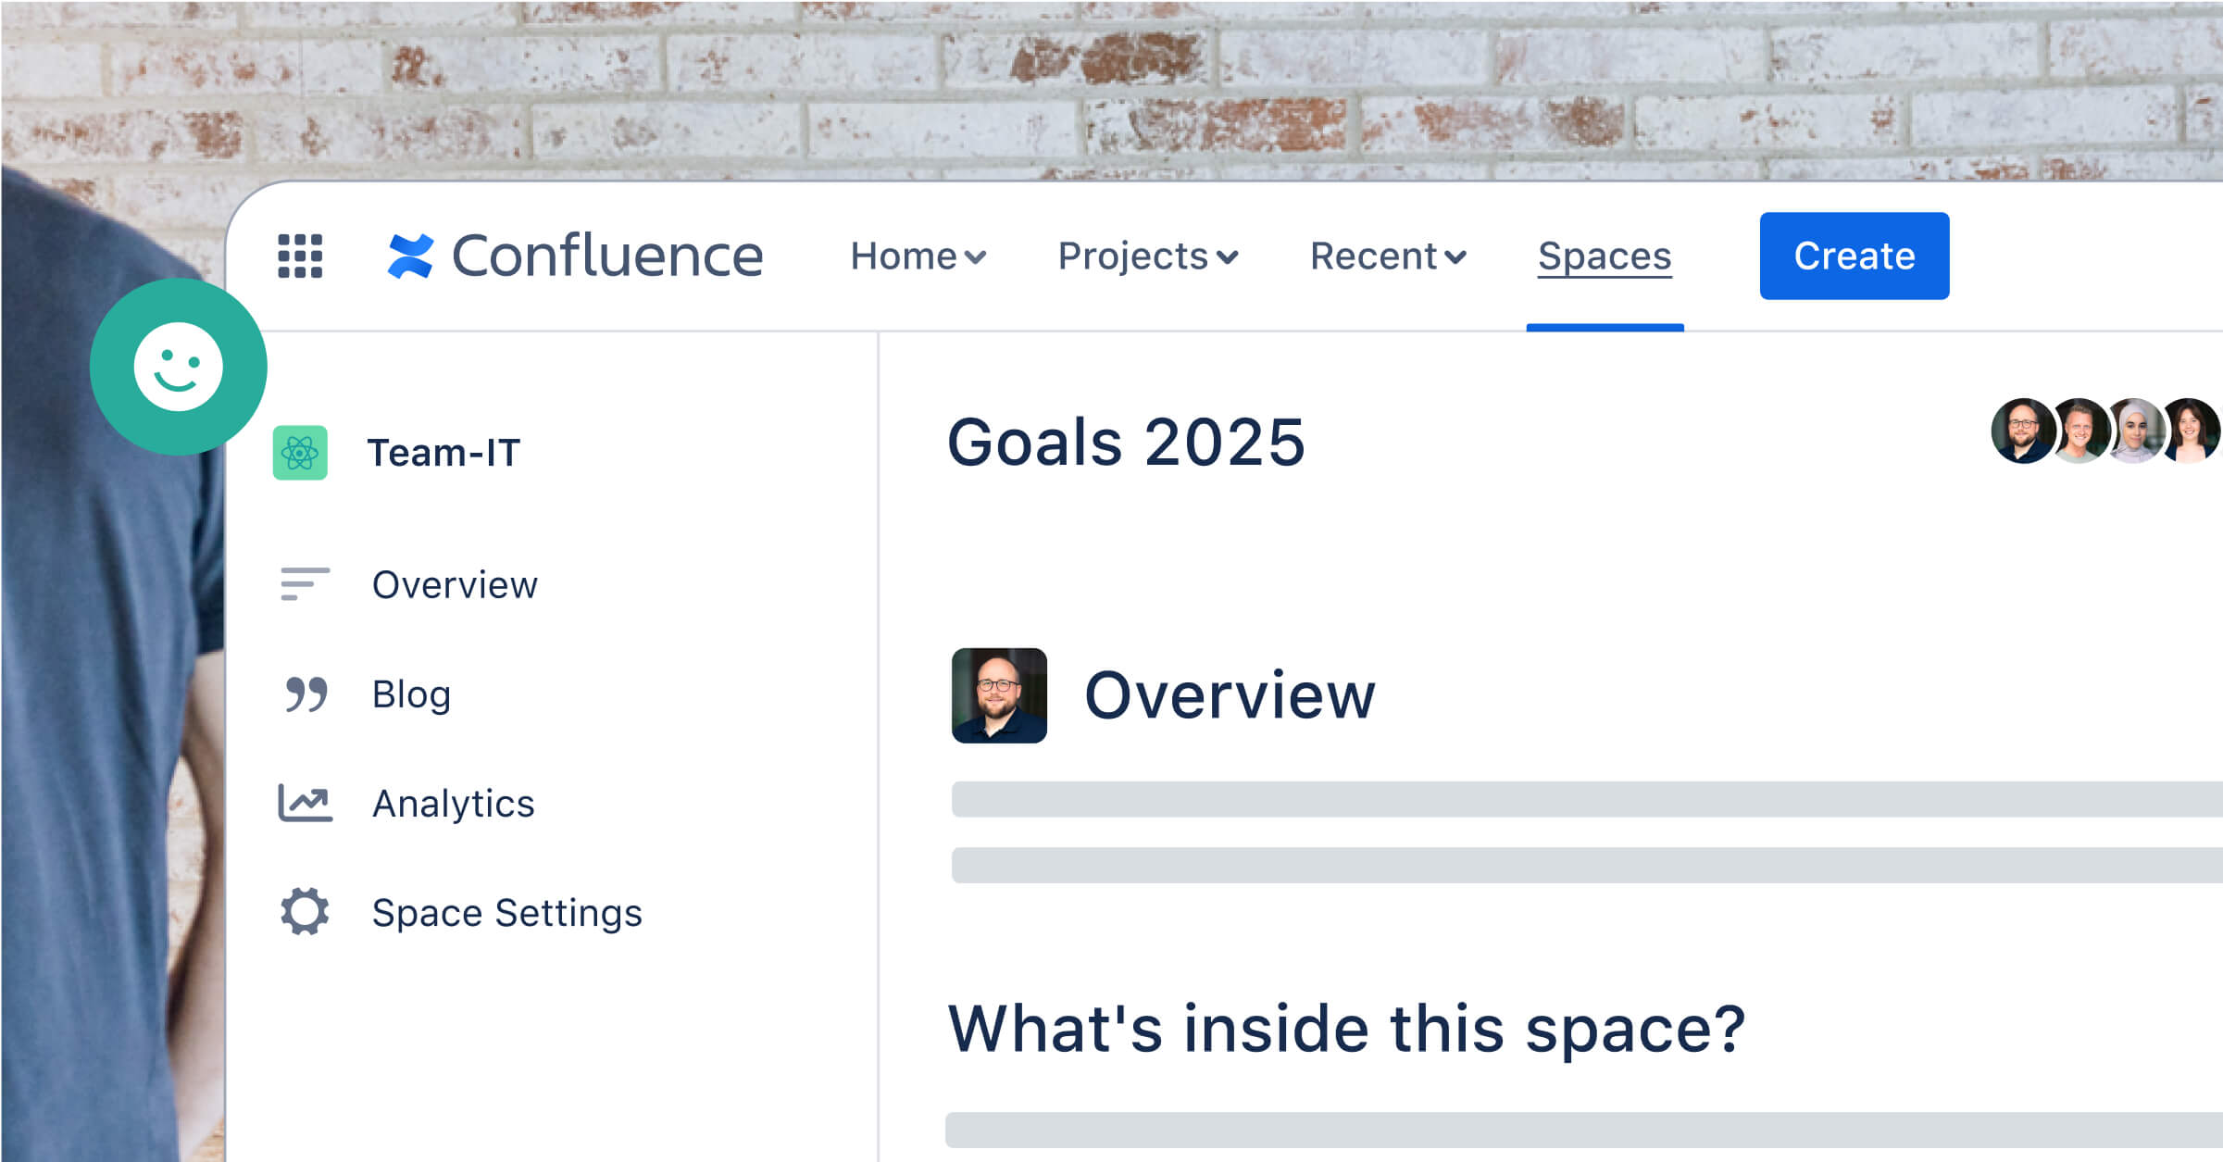Select the Team-IT space icon
Viewport: 2223px width, 1162px height.
tap(301, 452)
